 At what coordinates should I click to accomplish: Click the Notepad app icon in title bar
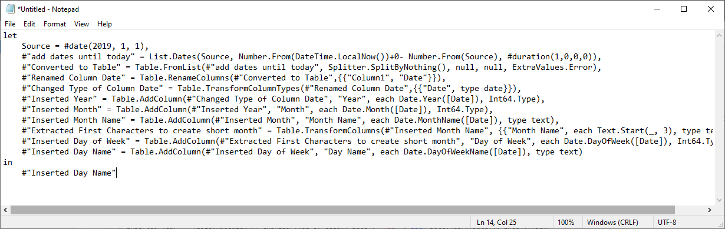click(x=9, y=9)
